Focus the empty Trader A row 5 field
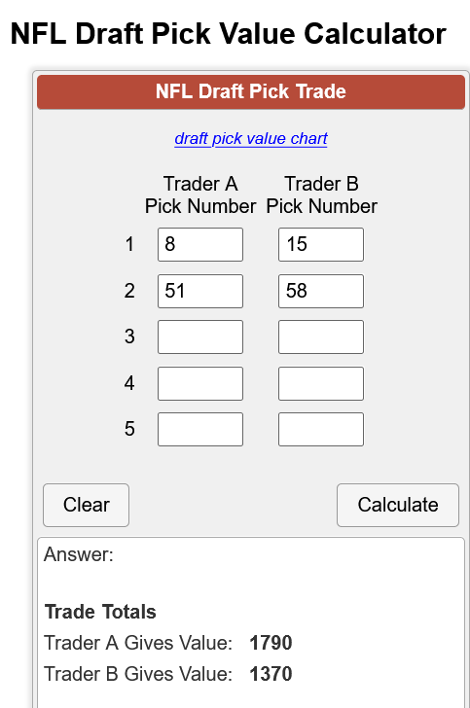The image size is (470, 708). tap(200, 429)
